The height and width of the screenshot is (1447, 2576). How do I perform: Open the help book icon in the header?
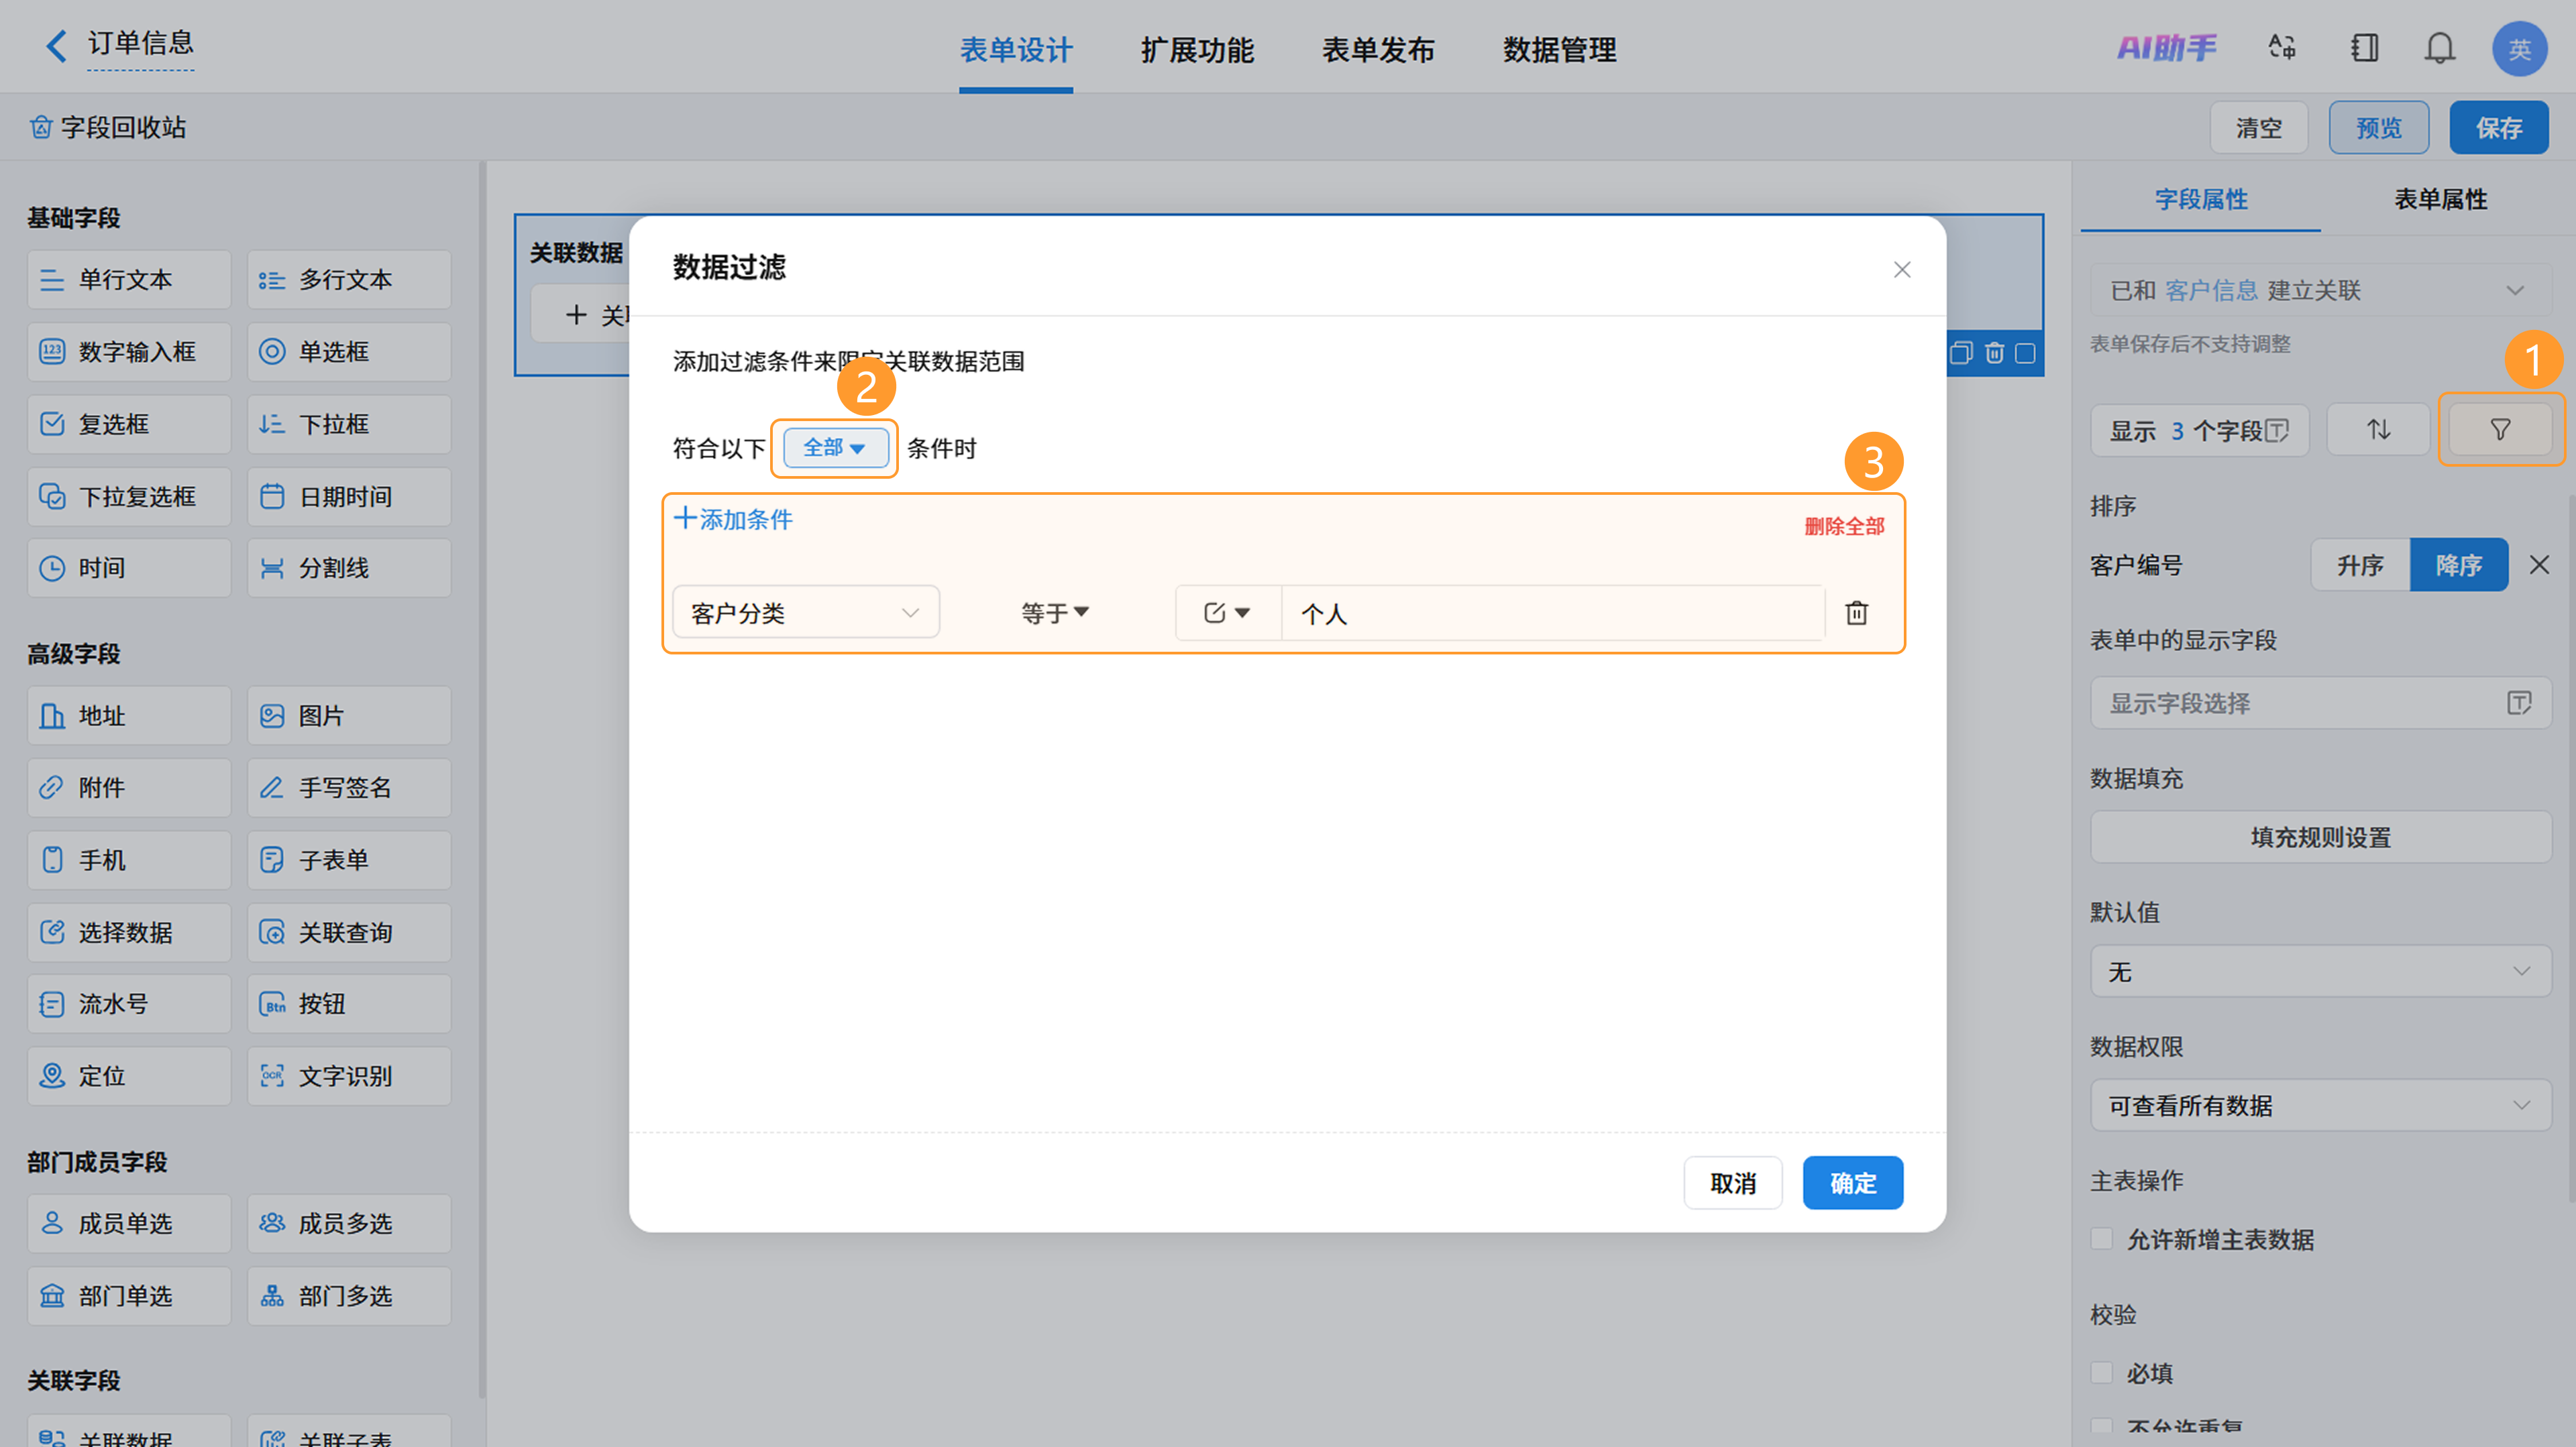[2364, 47]
